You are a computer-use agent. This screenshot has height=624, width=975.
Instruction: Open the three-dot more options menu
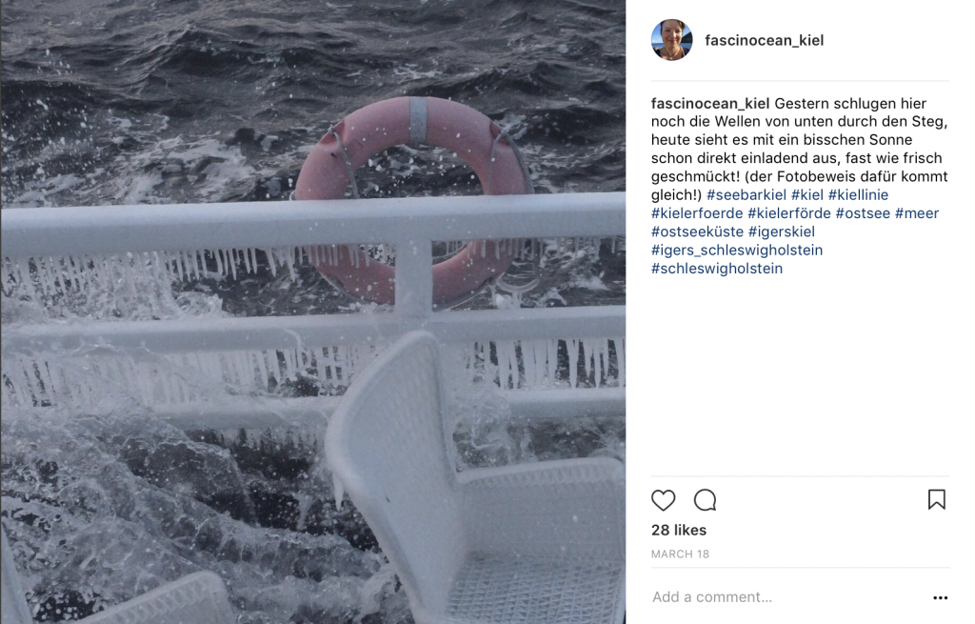point(940,597)
